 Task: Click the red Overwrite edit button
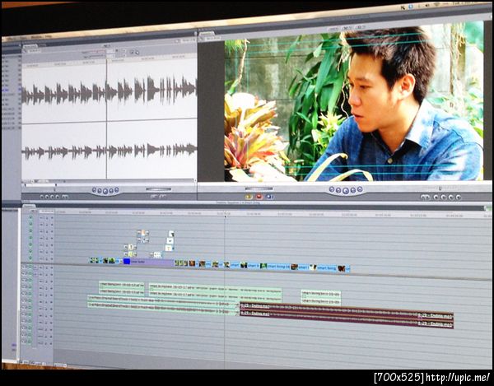tap(259, 197)
